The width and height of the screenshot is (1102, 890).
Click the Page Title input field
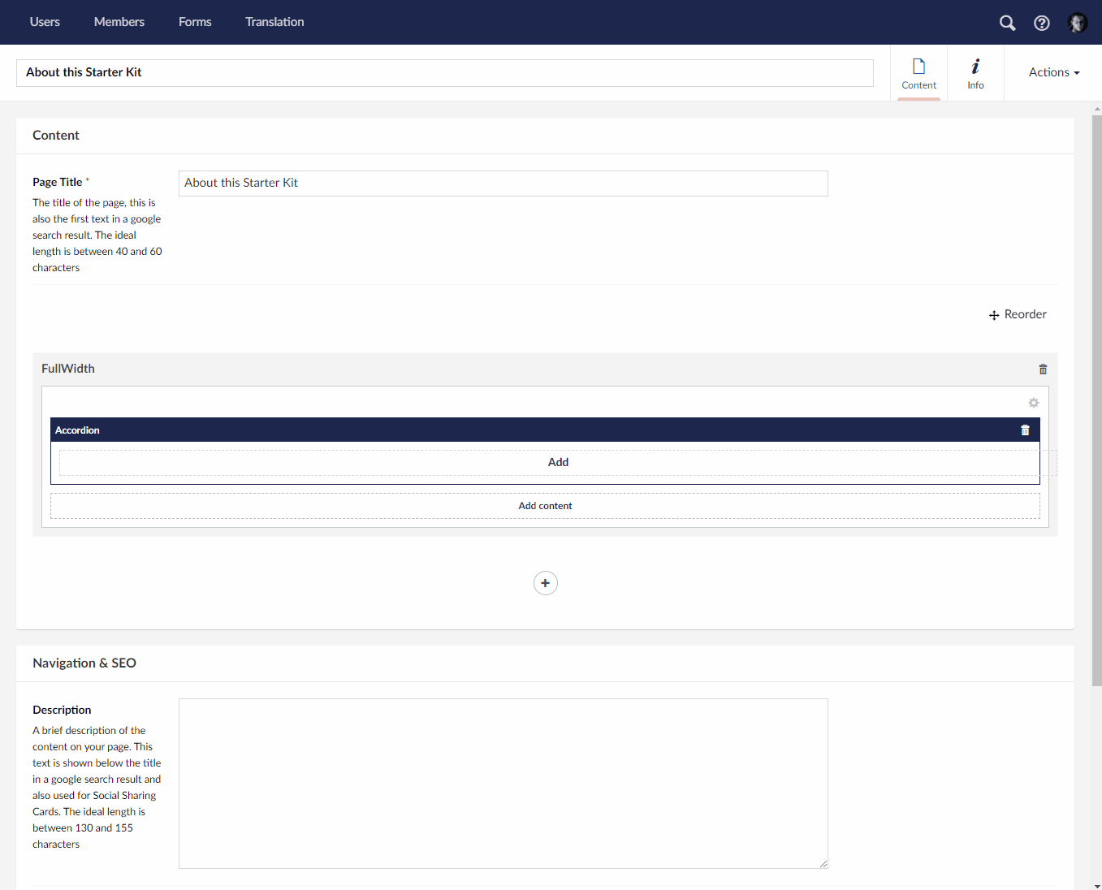click(503, 183)
